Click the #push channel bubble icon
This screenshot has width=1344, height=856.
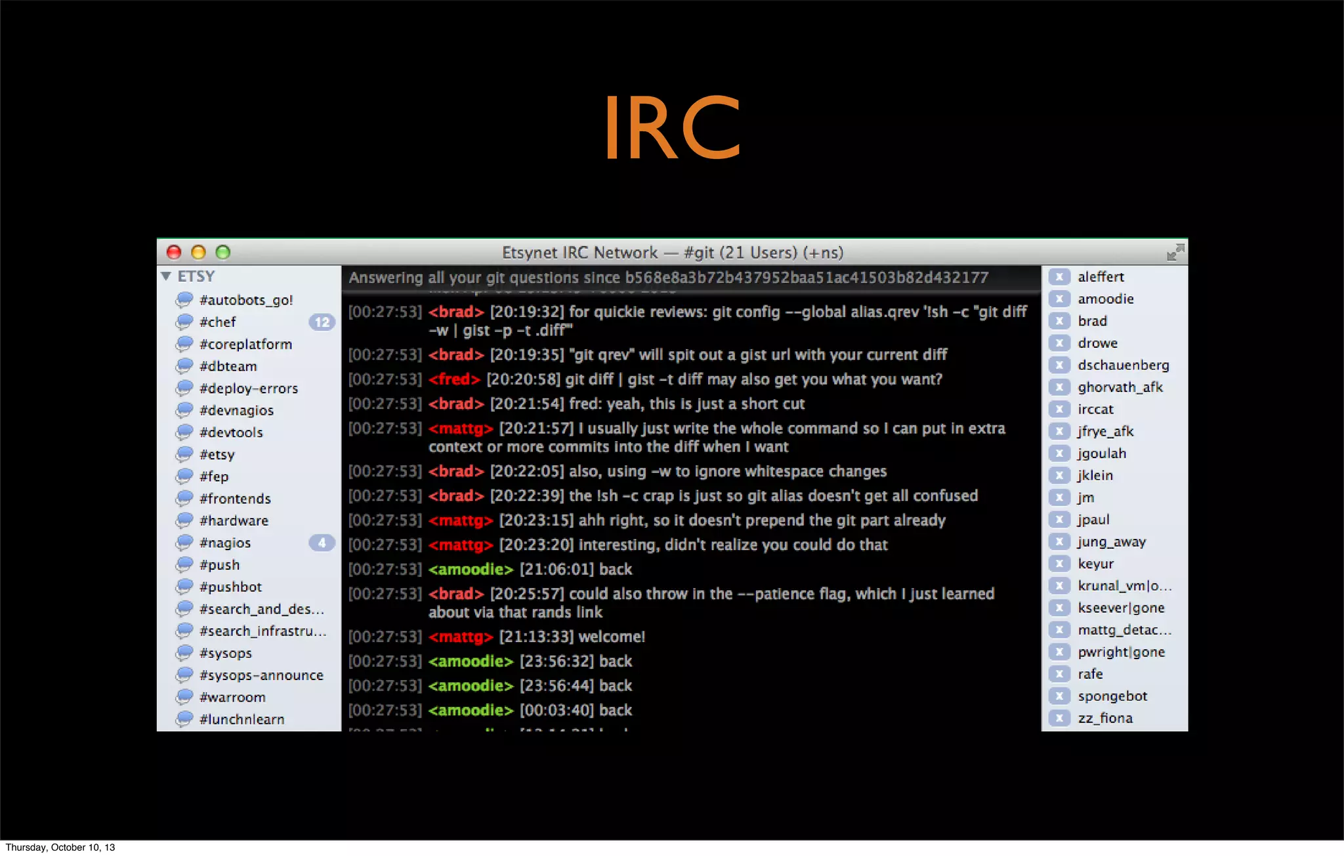click(x=184, y=565)
